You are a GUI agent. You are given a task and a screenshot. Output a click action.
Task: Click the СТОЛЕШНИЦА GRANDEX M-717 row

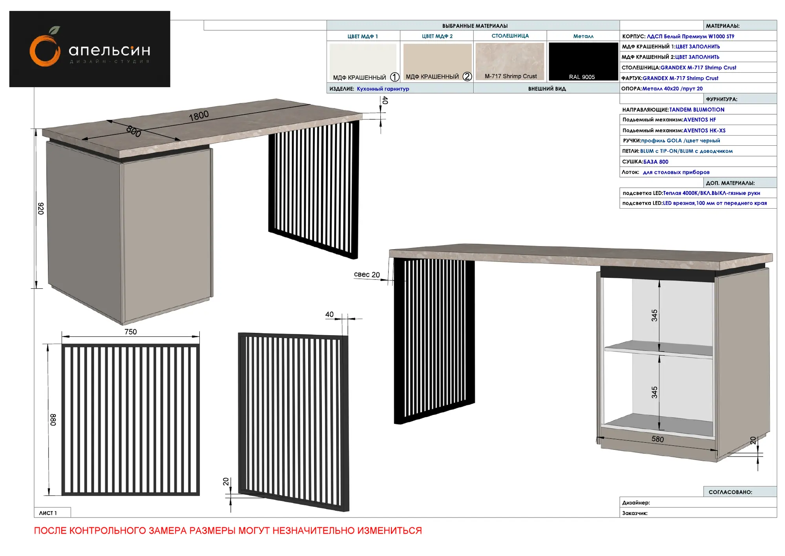[698, 68]
